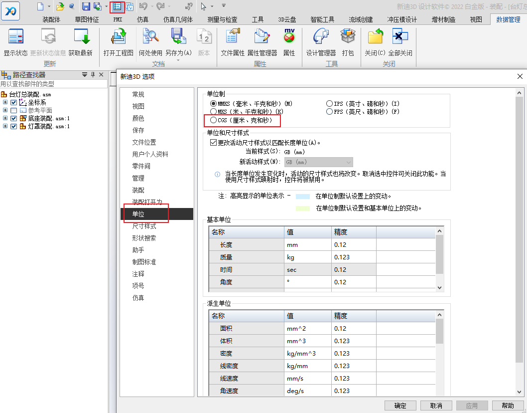Image resolution: width=527 pixels, height=413 pixels.
Task: Click the 值 header in 基本单位 table
Action: tap(308, 232)
